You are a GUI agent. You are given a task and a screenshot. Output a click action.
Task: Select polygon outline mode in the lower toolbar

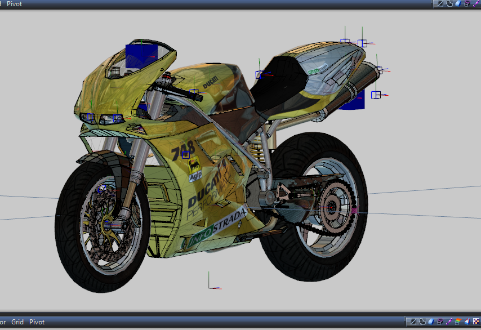coord(422,322)
